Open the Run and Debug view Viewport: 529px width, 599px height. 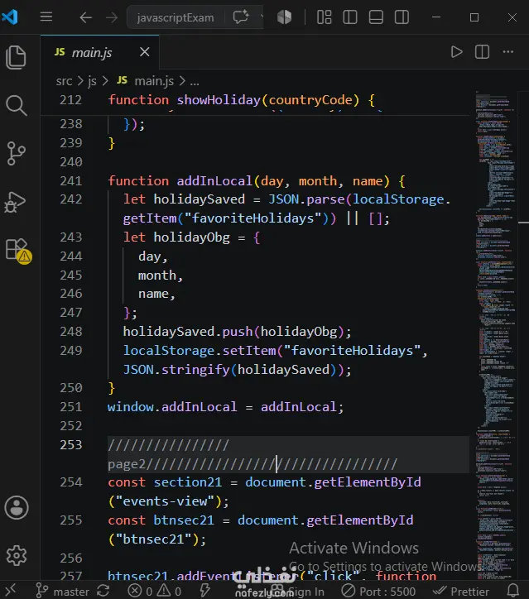(x=15, y=202)
